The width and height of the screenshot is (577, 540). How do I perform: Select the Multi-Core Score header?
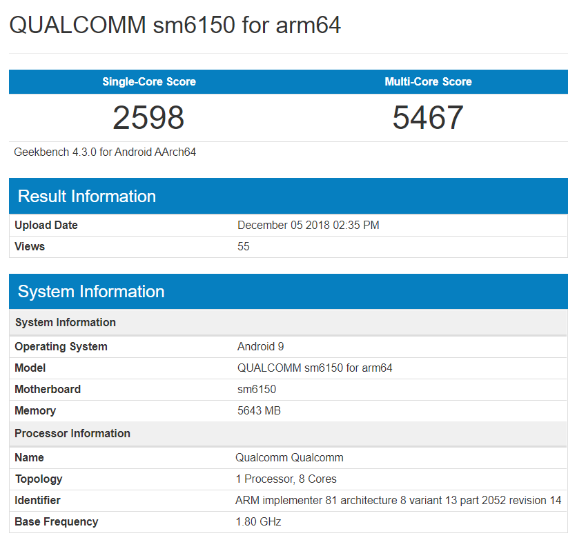[428, 81]
